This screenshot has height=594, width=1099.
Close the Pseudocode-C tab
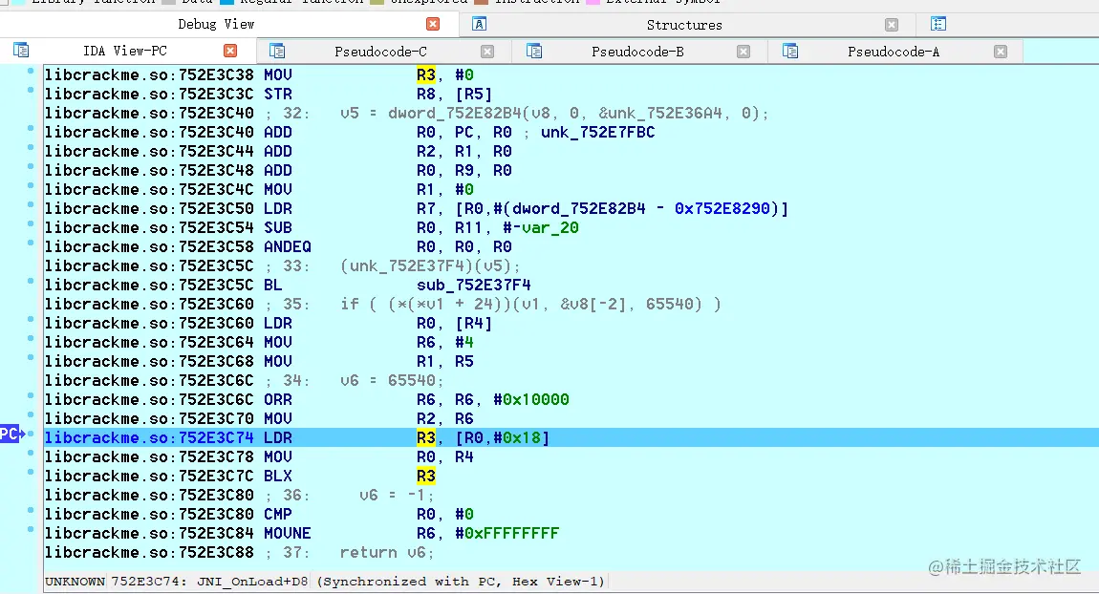(x=487, y=52)
